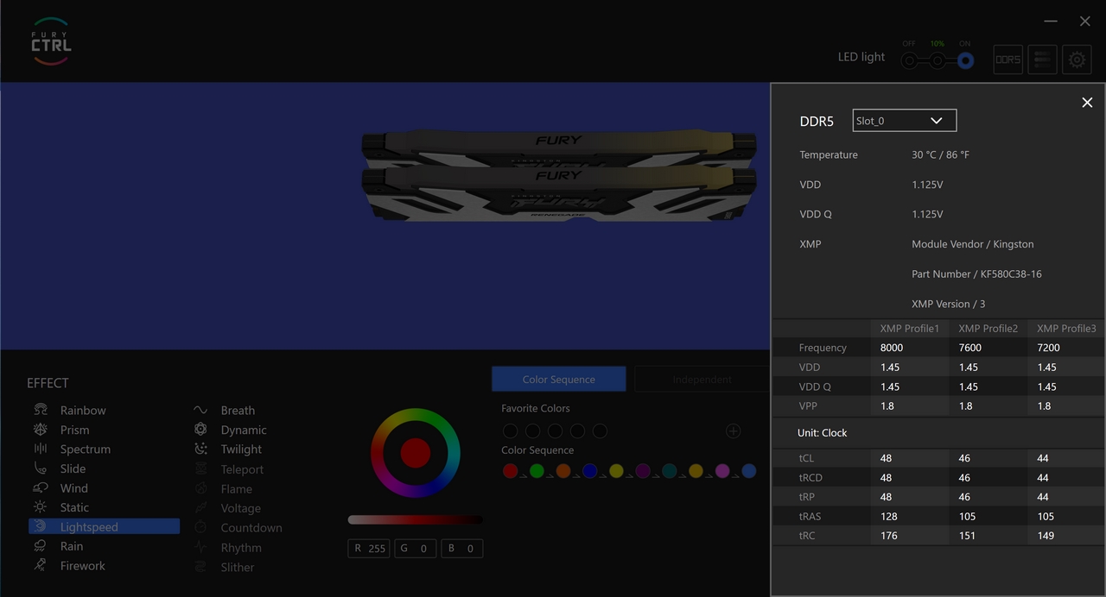This screenshot has height=597, width=1106.
Task: Click the R value field showing 255
Action: coord(370,548)
